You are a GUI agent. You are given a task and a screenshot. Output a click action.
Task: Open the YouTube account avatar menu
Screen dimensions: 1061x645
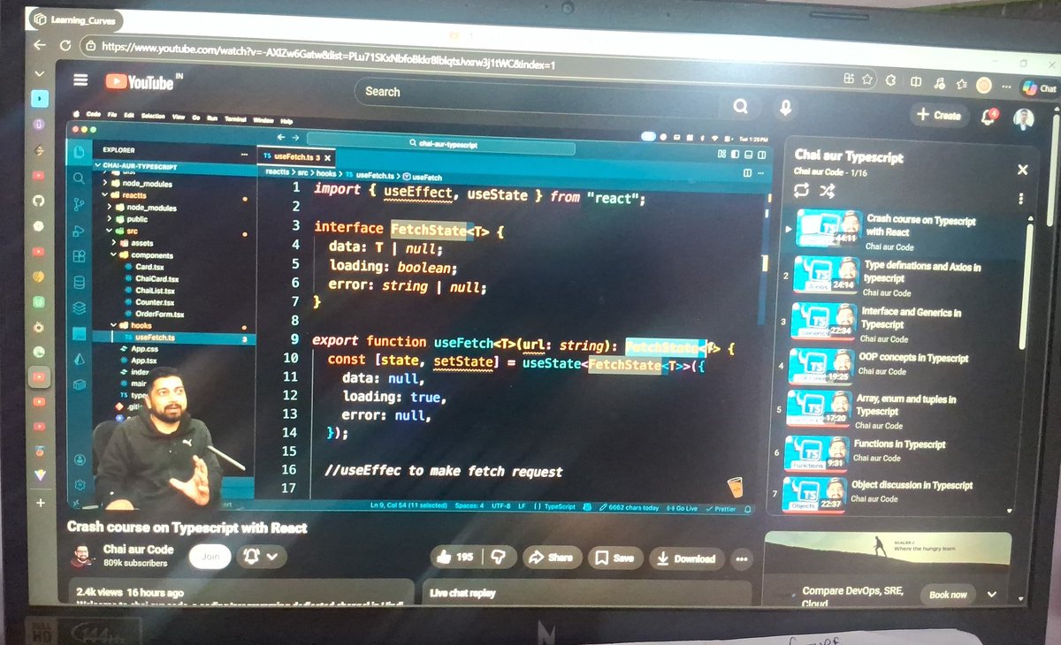coord(1023,118)
